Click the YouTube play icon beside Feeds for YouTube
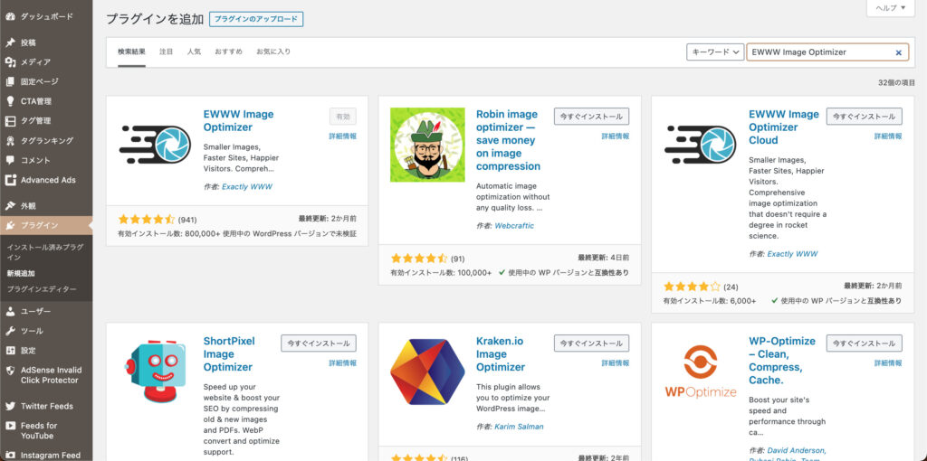The height and width of the screenshot is (461, 927). pos(9,426)
